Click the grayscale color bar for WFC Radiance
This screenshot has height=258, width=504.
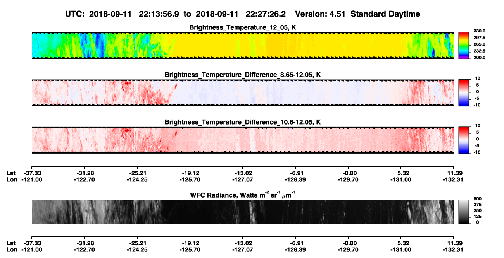pos(464,212)
